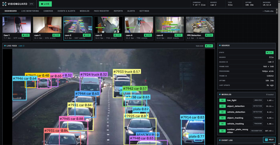Click the LIVE badge in Live Feed header
The image size is (280, 145).
pos(209,46)
